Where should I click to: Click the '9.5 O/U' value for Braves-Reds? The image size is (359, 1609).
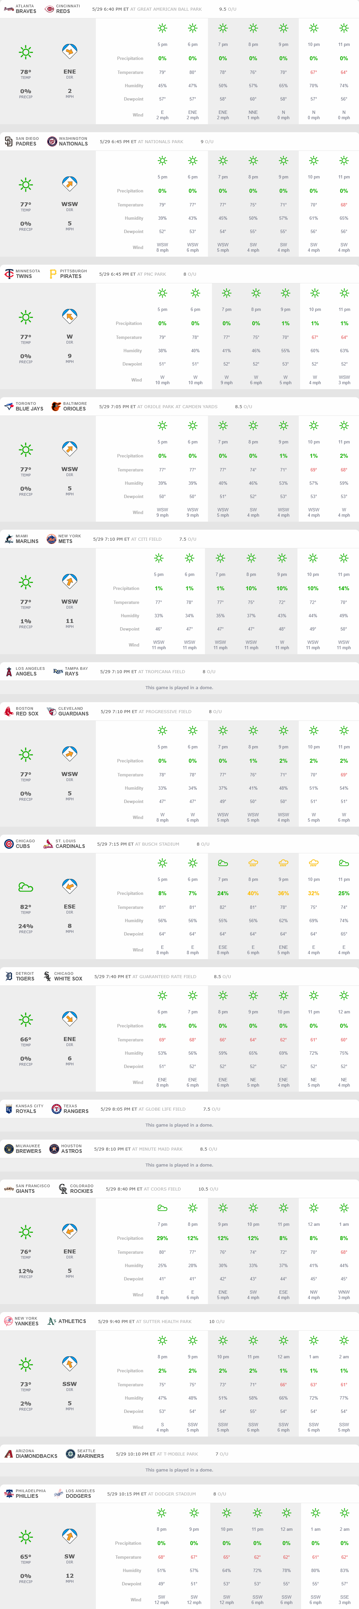228,9
